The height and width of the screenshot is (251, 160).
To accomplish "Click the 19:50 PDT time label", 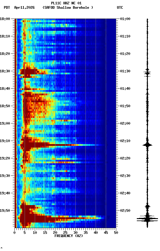I will 5,211.
